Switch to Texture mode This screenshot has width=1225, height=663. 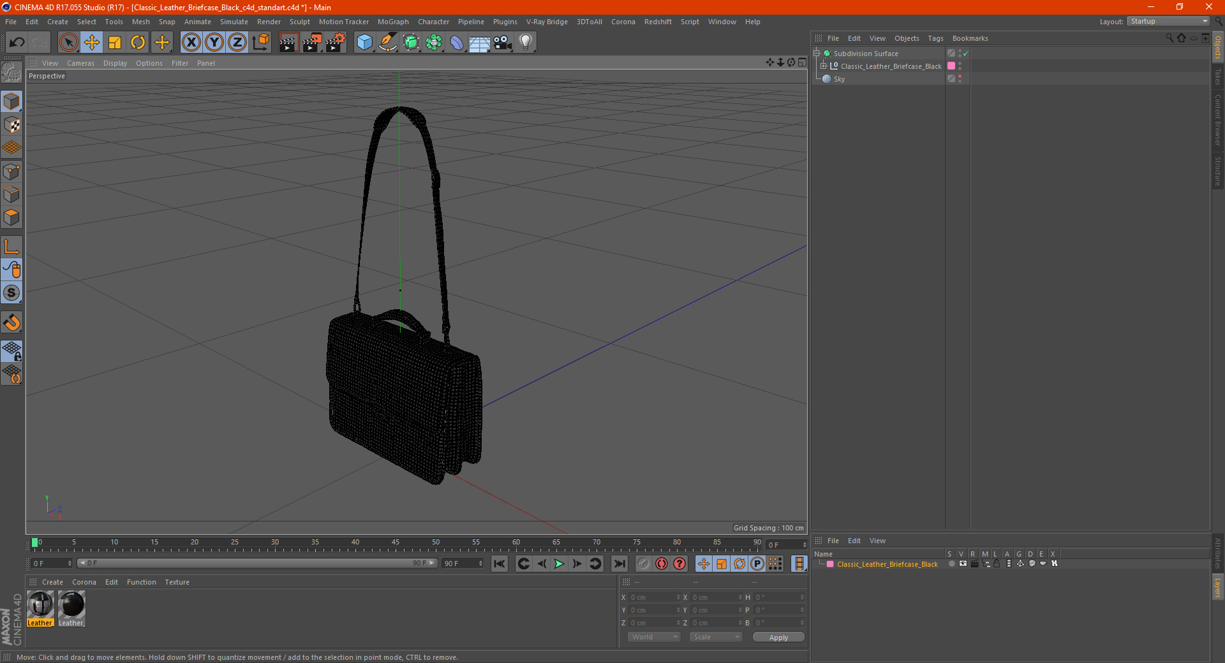11,125
